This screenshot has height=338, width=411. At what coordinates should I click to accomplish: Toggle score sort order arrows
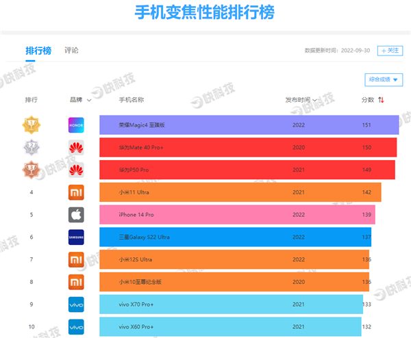point(381,100)
